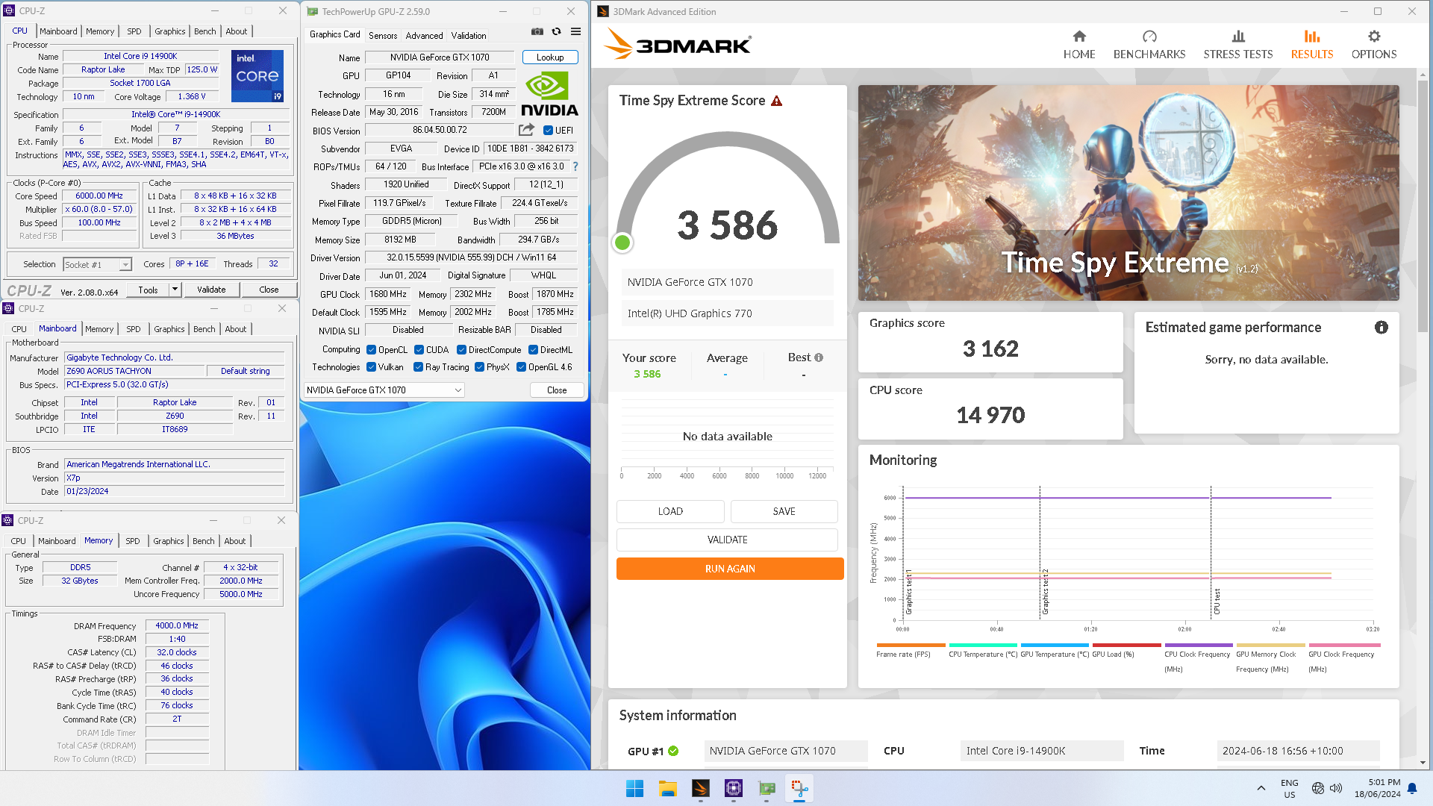Click the RUN AGAIN button
Screen dimensions: 1433x806
730,569
